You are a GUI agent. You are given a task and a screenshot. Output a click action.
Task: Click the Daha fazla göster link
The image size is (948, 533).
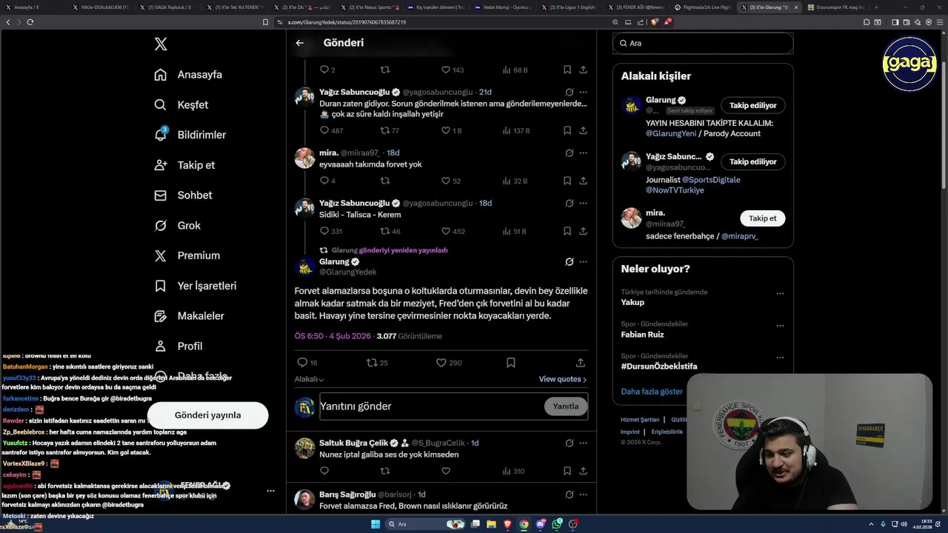pyautogui.click(x=652, y=392)
